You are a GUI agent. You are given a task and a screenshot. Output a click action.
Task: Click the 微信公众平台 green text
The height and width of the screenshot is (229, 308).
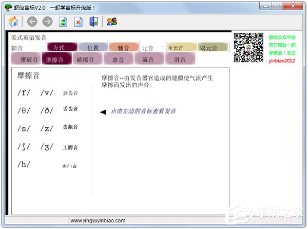pos(282,37)
